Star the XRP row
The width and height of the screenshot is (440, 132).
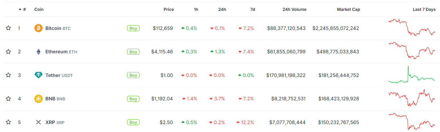pos(8,122)
